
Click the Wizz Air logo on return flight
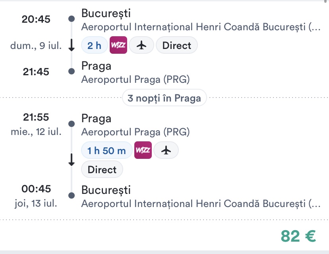point(143,150)
